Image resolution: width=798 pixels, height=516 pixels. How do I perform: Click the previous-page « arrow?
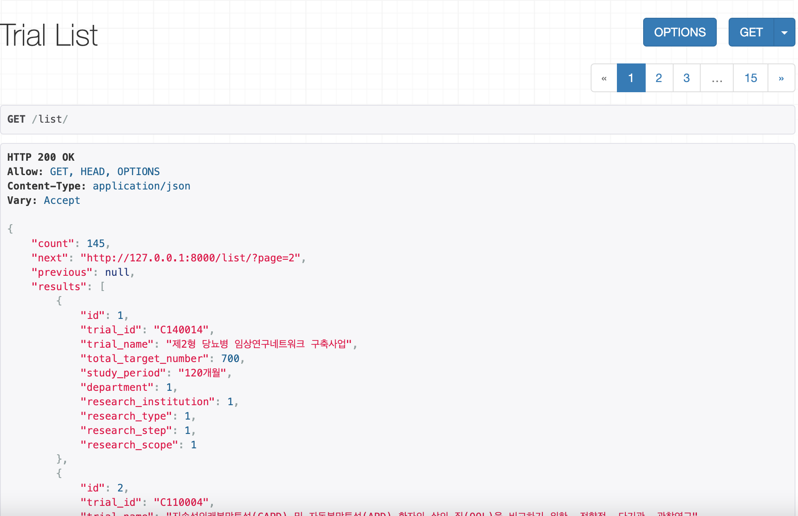[x=604, y=78]
